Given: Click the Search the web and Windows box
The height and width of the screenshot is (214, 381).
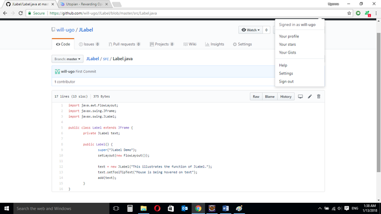Looking at the screenshot, I should click(61, 209).
